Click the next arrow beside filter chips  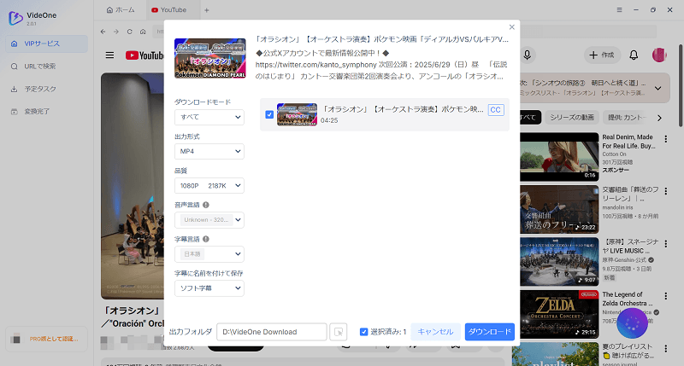click(659, 118)
